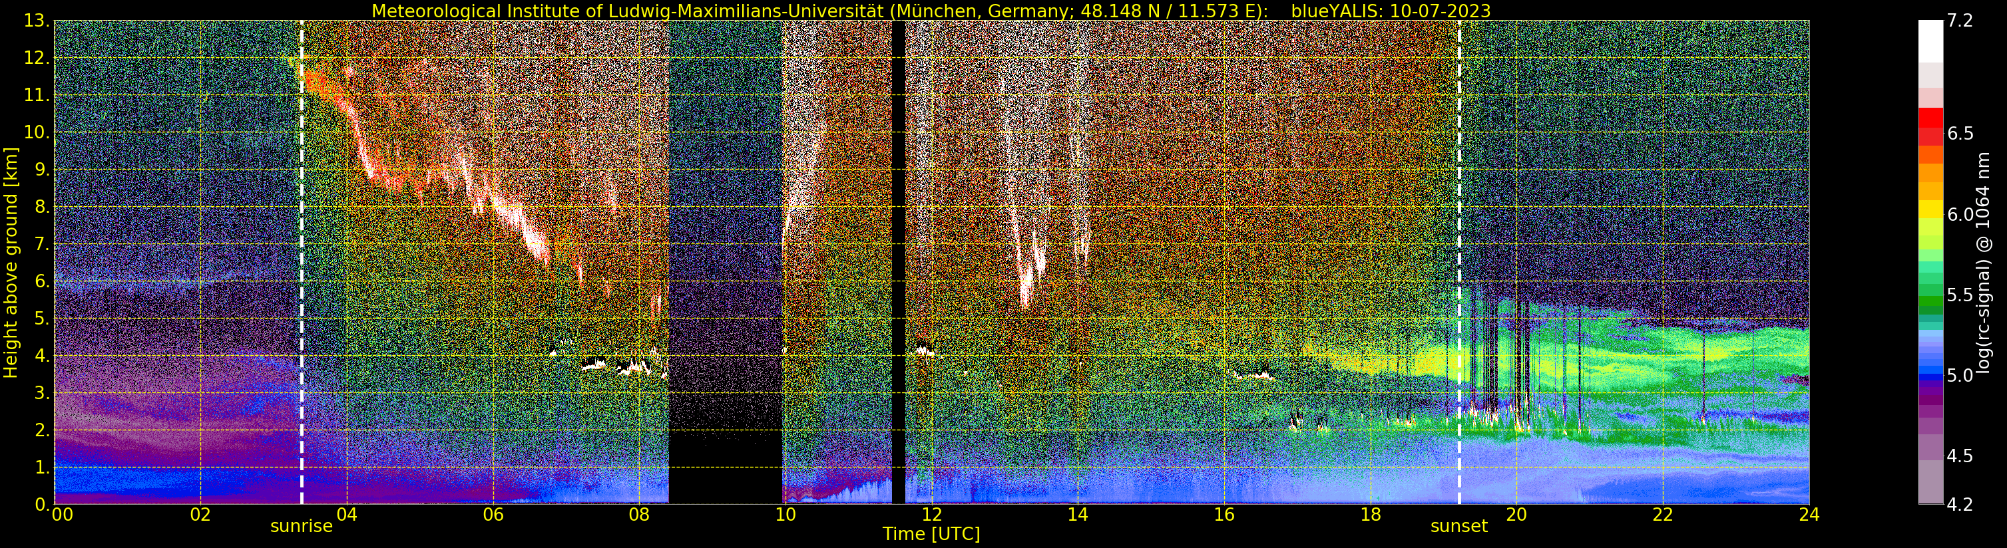Click the '06' tick on the time axis

493,515
